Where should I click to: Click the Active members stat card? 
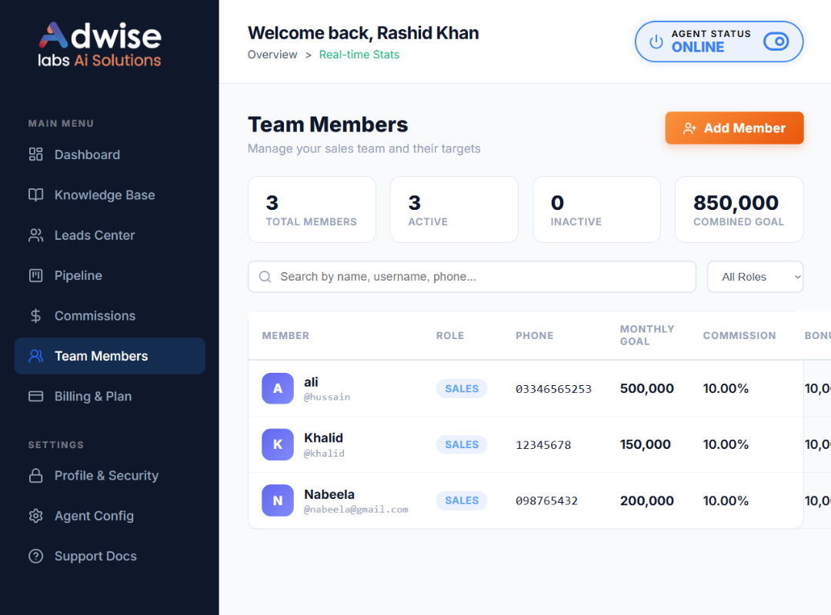click(454, 210)
